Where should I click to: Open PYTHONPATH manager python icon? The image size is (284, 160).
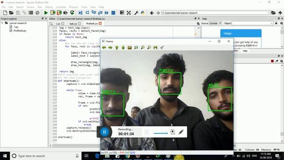(143, 13)
